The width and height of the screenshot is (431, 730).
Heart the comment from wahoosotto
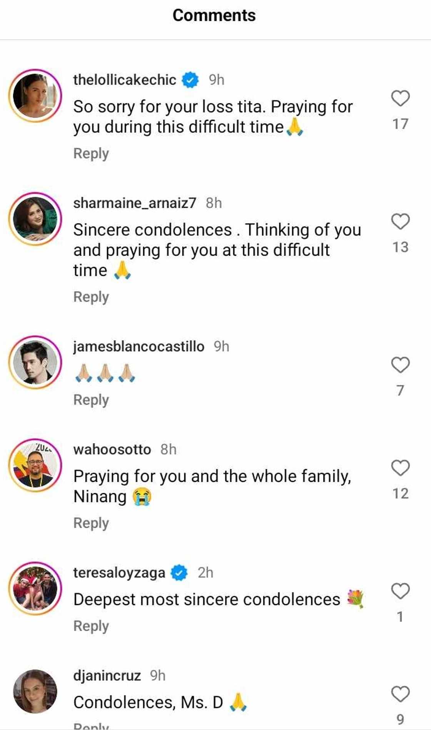pyautogui.click(x=400, y=468)
